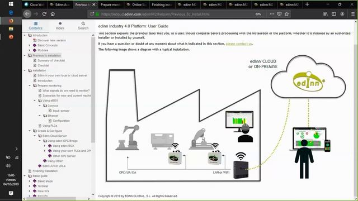The height and width of the screenshot is (201, 358).
Task: Open 'Summary of checklist' topic
Action: (51, 60)
